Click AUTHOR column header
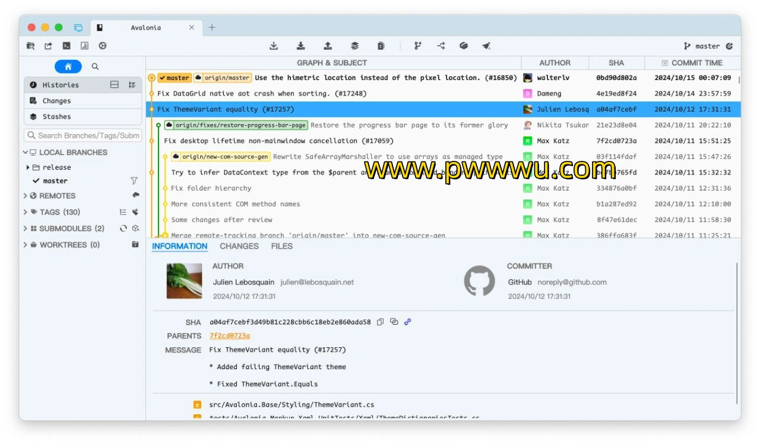The height and width of the screenshot is (444, 760). click(x=555, y=62)
